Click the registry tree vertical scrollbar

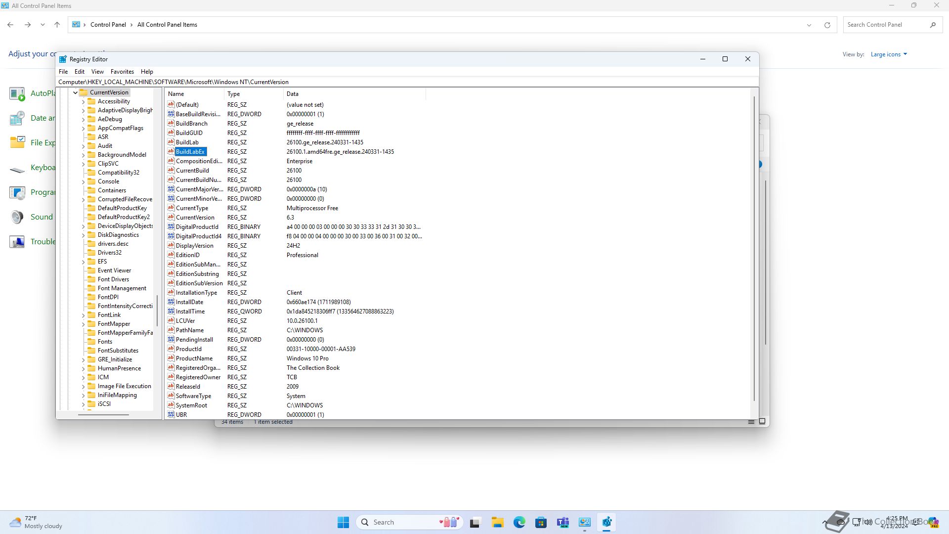[x=157, y=311]
